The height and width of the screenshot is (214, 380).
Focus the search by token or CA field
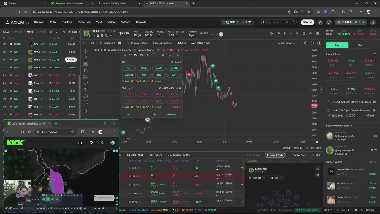(278, 22)
